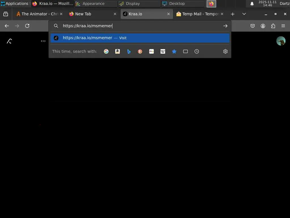The width and height of the screenshot is (290, 218).
Task: Open Display window from taskbar
Action: pyautogui.click(x=139, y=3)
